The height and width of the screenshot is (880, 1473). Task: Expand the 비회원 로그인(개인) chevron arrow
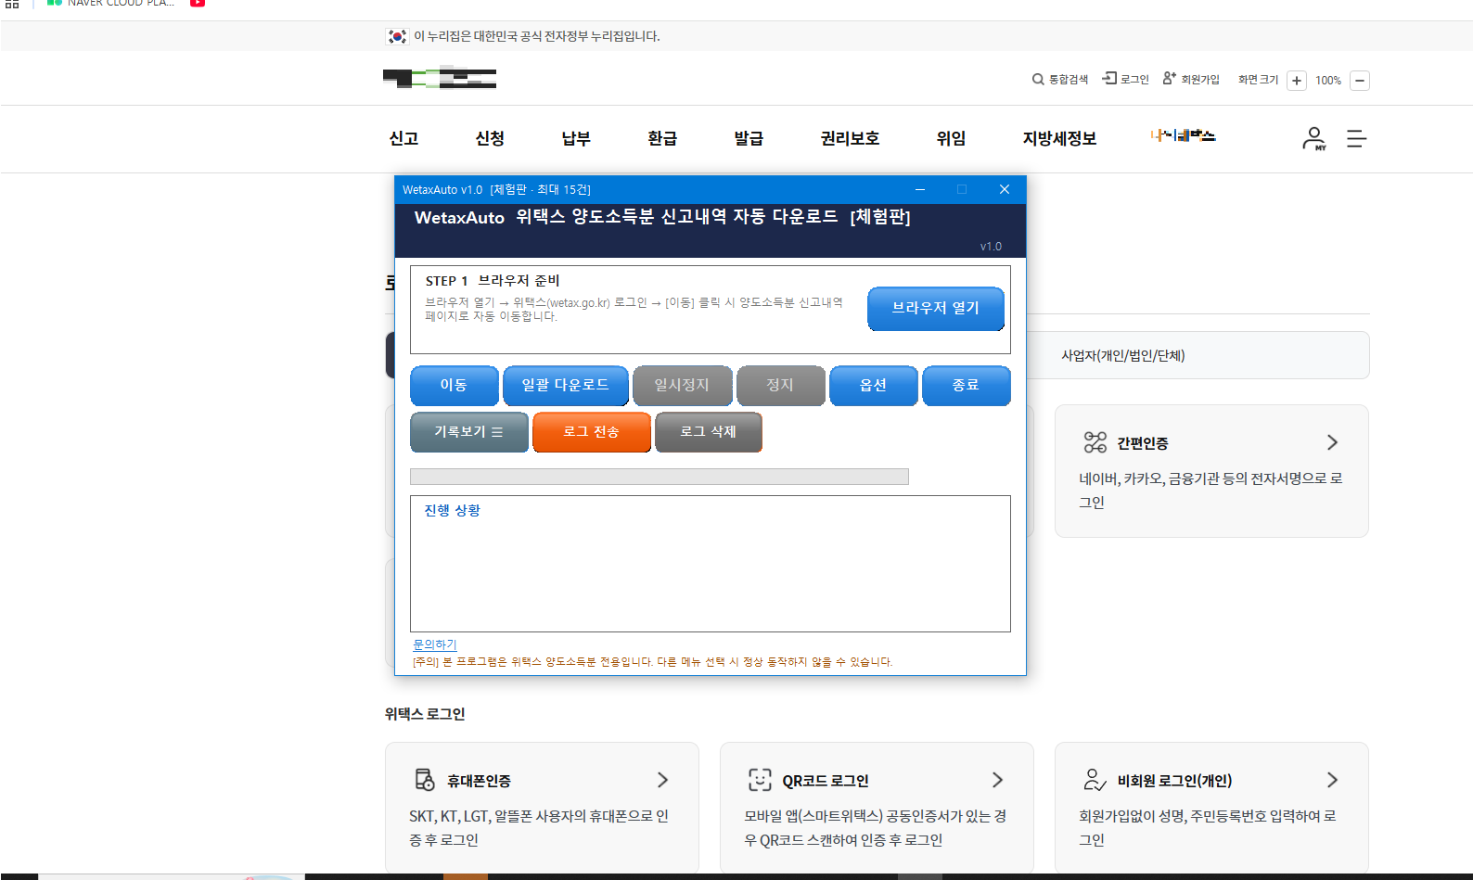(x=1333, y=780)
